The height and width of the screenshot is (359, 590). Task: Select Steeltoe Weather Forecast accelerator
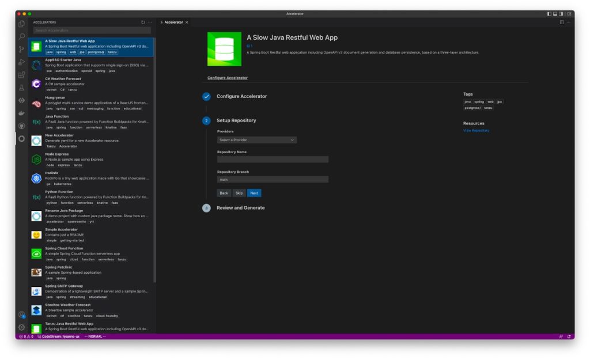point(91,309)
